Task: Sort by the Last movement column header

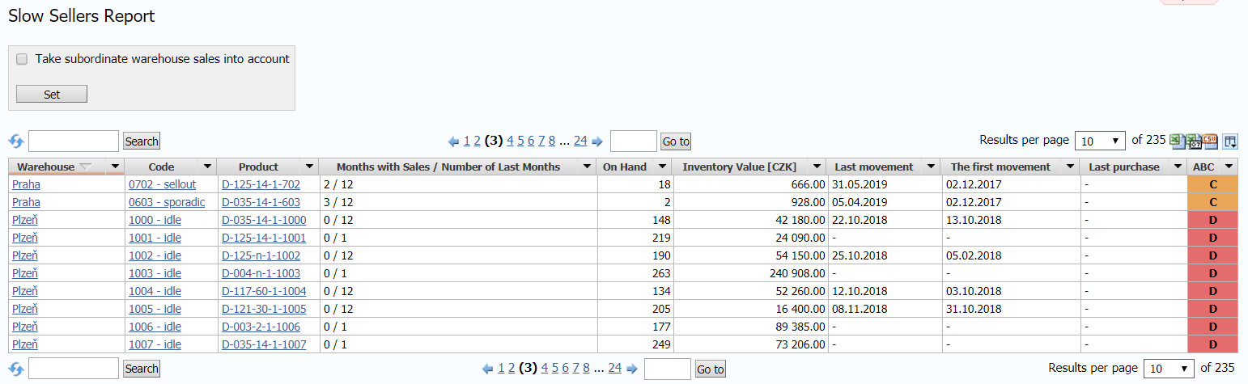Action: click(x=873, y=167)
